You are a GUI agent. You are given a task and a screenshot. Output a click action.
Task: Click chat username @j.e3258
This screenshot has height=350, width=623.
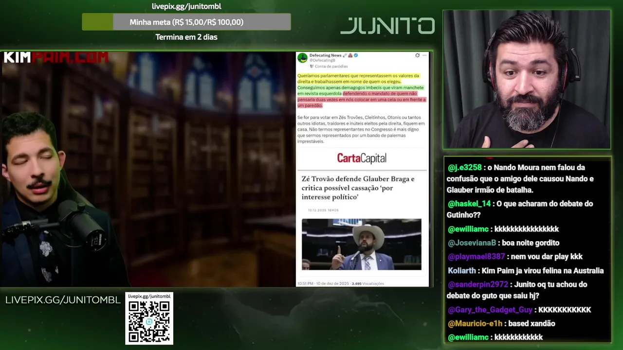coord(464,168)
